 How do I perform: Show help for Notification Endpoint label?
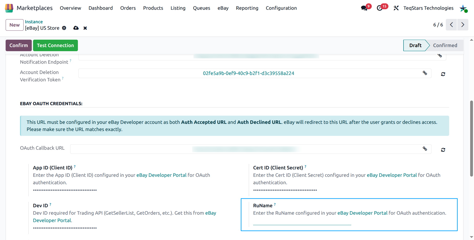click(x=70, y=61)
